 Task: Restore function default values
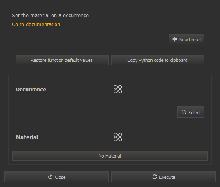coord(62,60)
